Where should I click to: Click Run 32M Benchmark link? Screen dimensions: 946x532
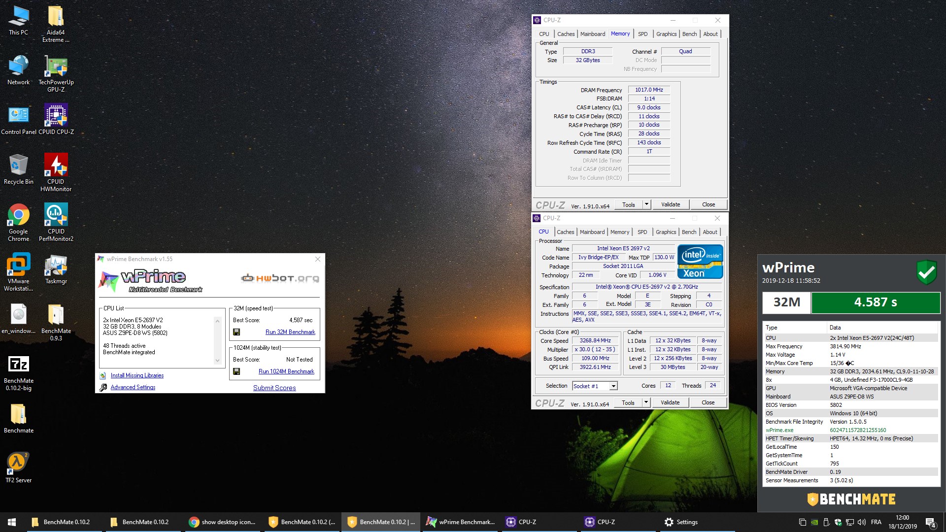tap(290, 332)
